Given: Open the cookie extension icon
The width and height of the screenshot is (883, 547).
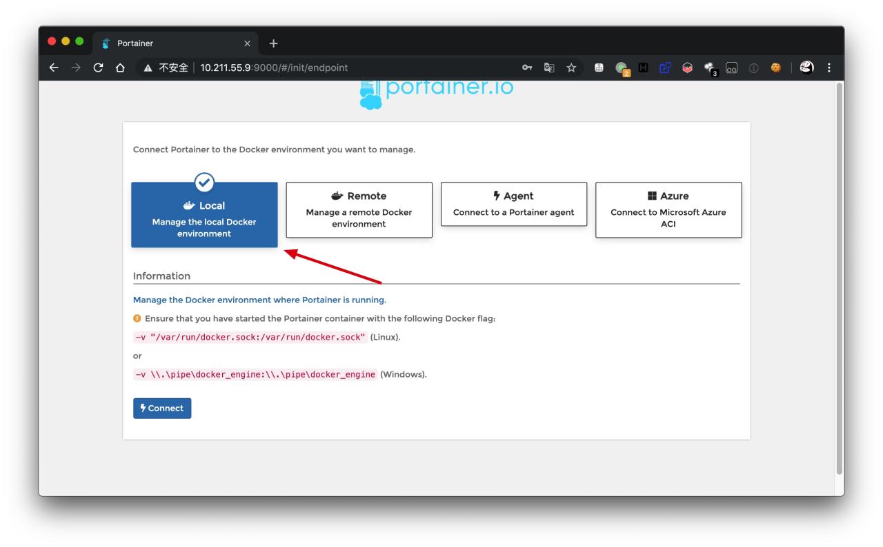Looking at the screenshot, I should 775,68.
